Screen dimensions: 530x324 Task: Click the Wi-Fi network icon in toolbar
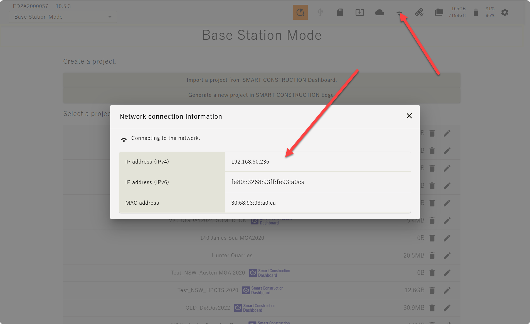pos(399,13)
